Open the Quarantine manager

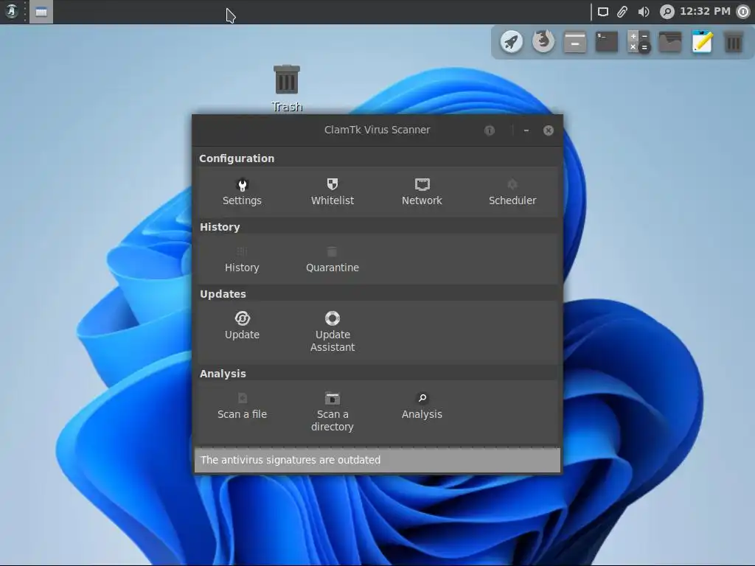pyautogui.click(x=333, y=259)
